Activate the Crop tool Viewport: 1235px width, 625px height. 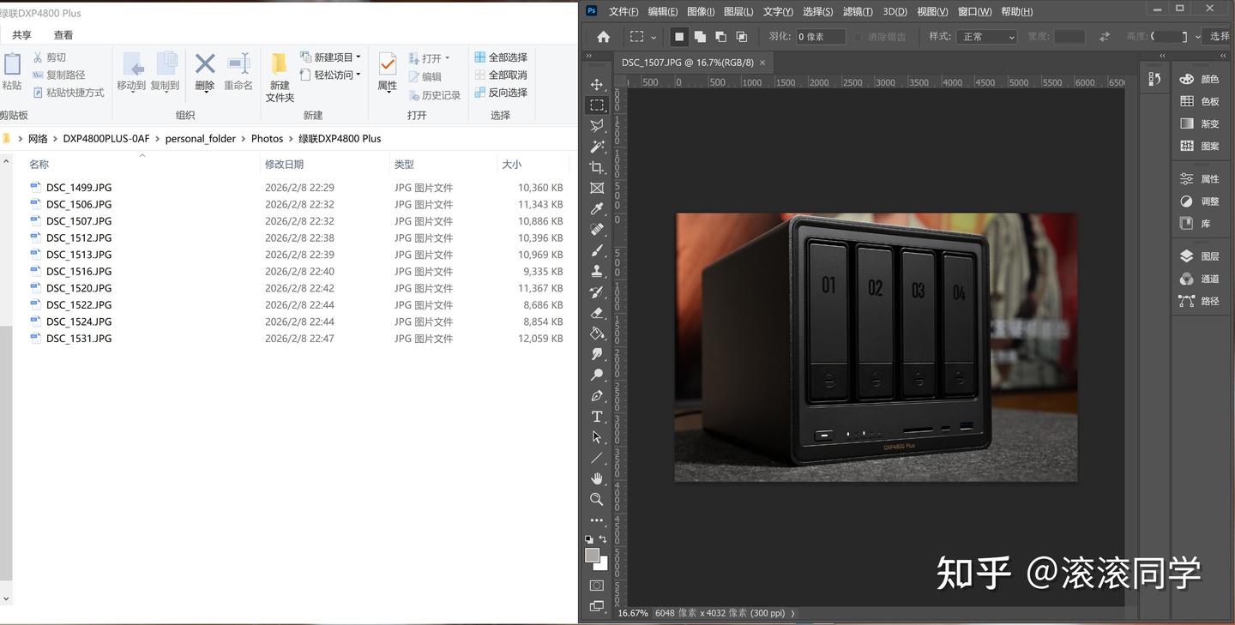coord(597,167)
